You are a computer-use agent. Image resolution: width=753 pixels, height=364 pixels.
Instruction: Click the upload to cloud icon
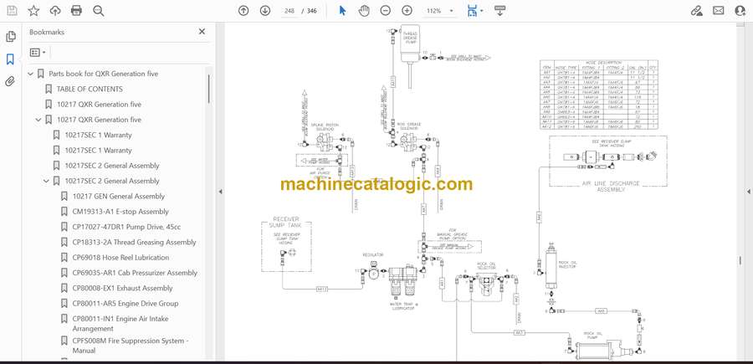[x=55, y=11]
